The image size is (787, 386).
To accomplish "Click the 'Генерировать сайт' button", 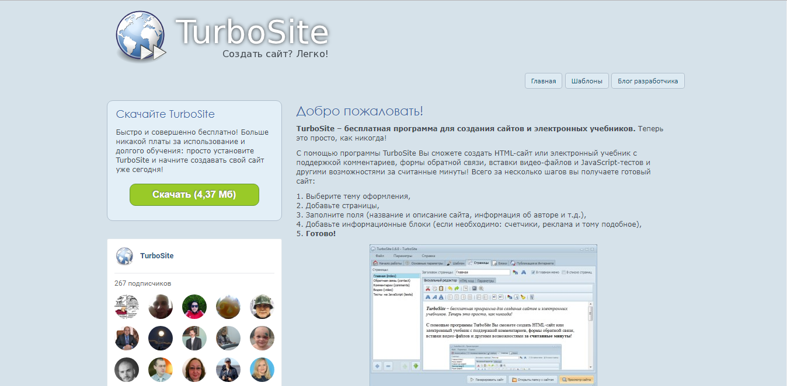I will pyautogui.click(x=488, y=380).
